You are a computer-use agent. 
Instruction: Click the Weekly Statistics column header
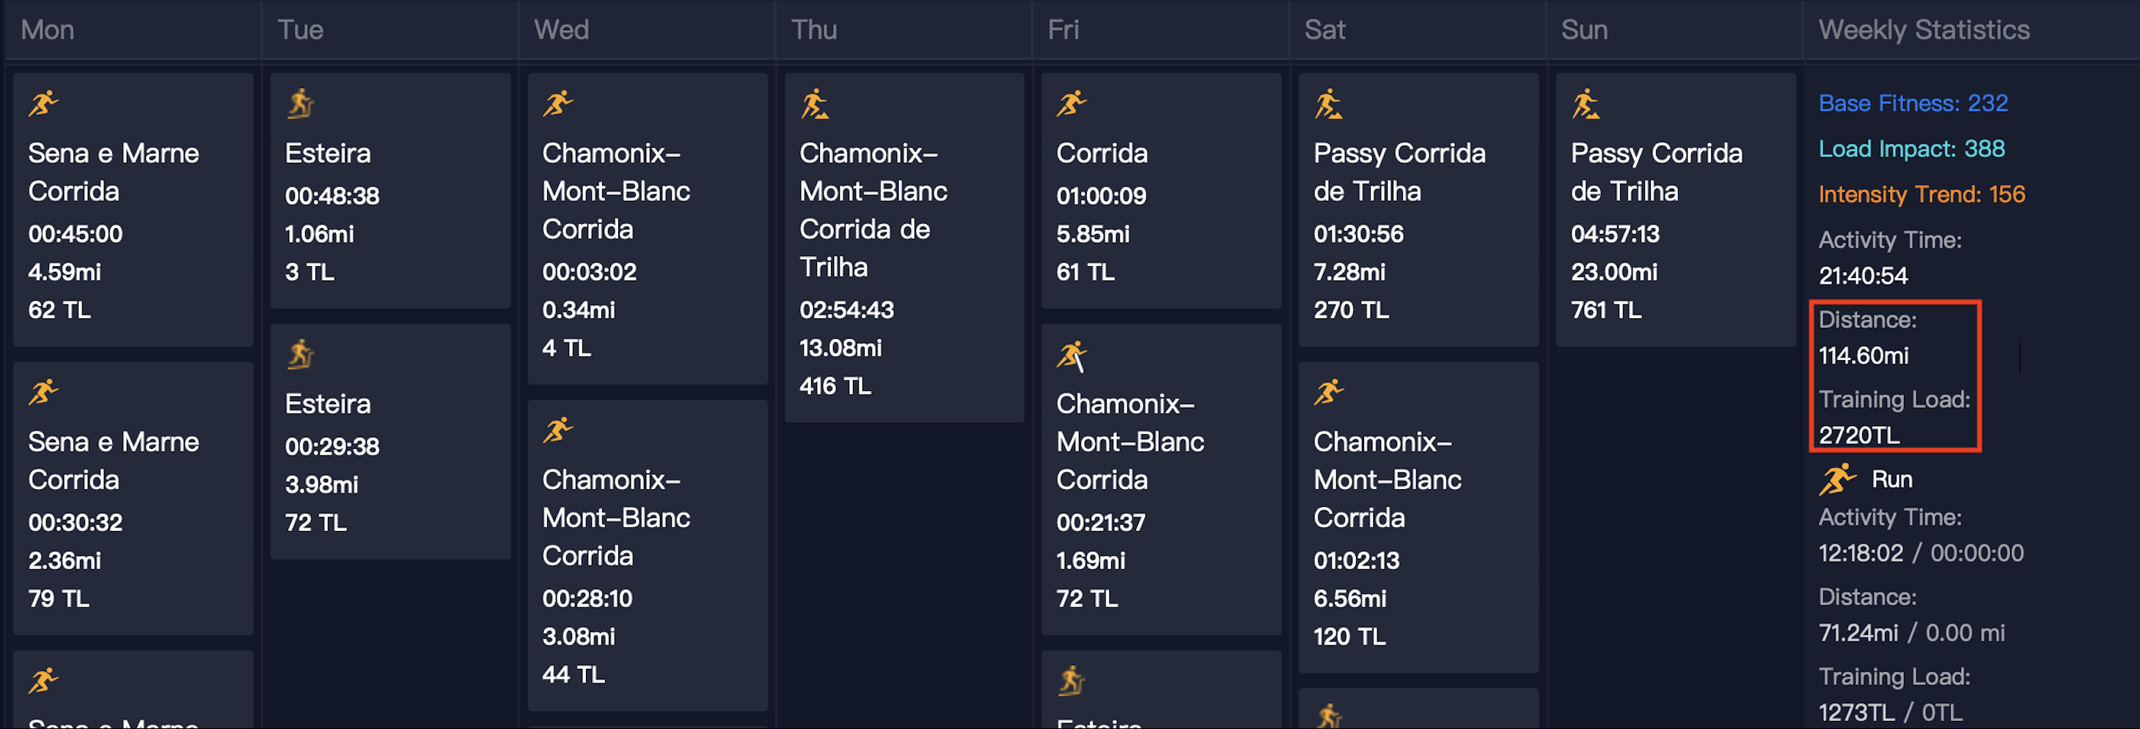click(x=1924, y=30)
